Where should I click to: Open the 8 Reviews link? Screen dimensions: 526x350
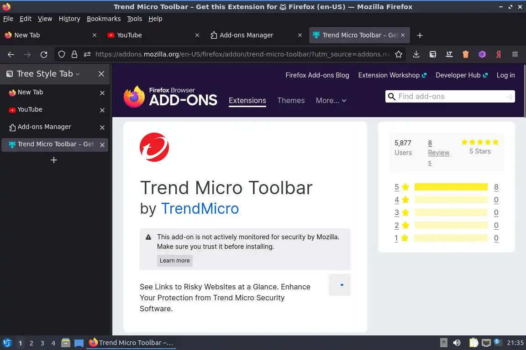438,153
